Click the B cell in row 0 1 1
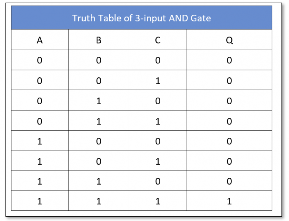289x221 pixels. 99,121
